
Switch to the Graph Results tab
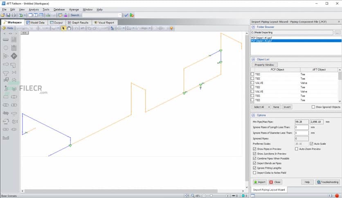(x=77, y=22)
